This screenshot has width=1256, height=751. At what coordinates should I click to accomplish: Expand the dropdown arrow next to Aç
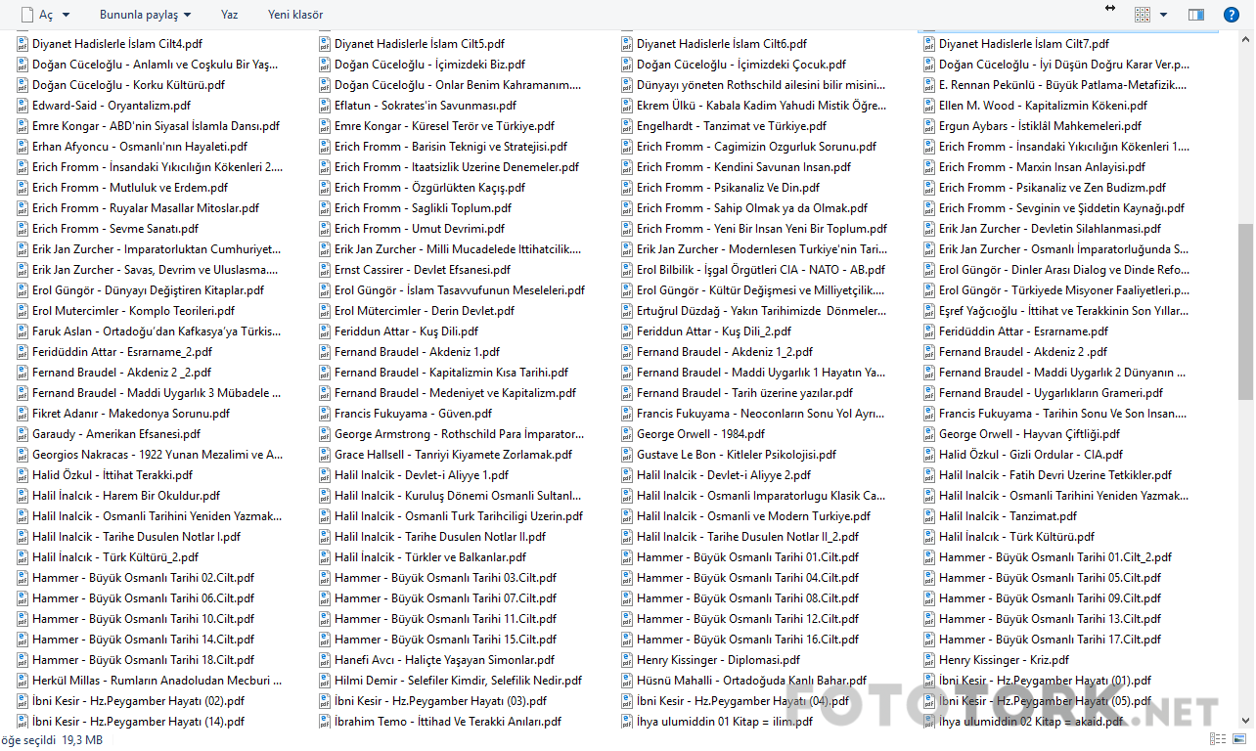point(67,15)
